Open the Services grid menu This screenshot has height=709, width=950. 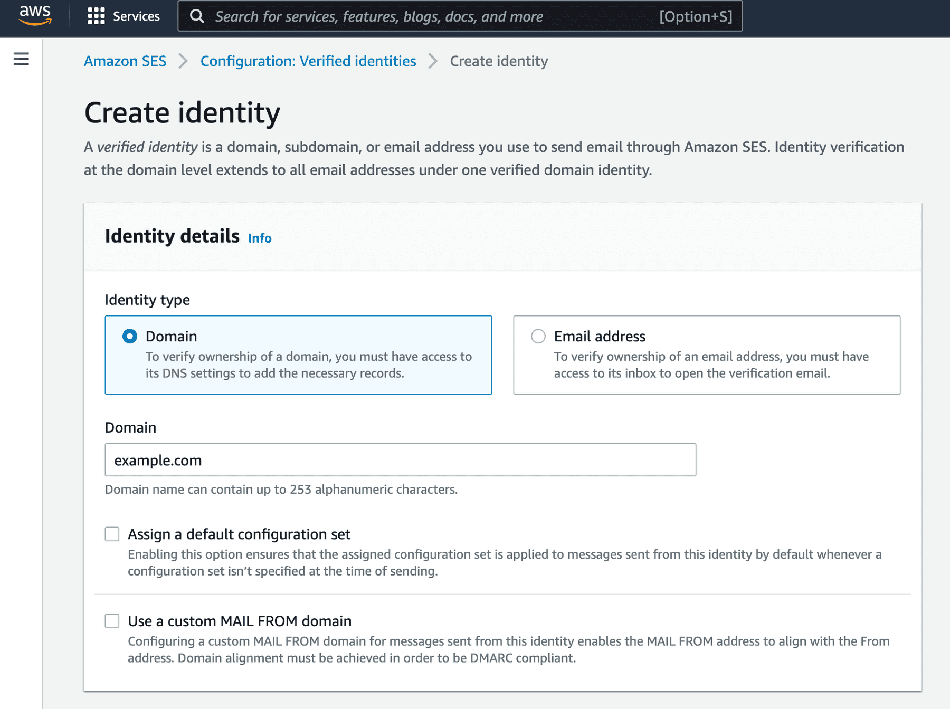coord(123,16)
